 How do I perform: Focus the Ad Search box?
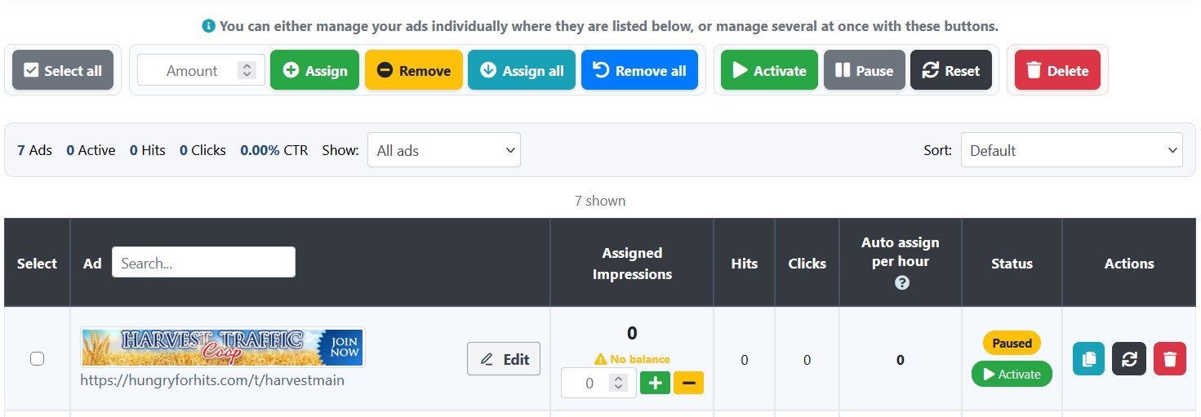pyautogui.click(x=203, y=263)
